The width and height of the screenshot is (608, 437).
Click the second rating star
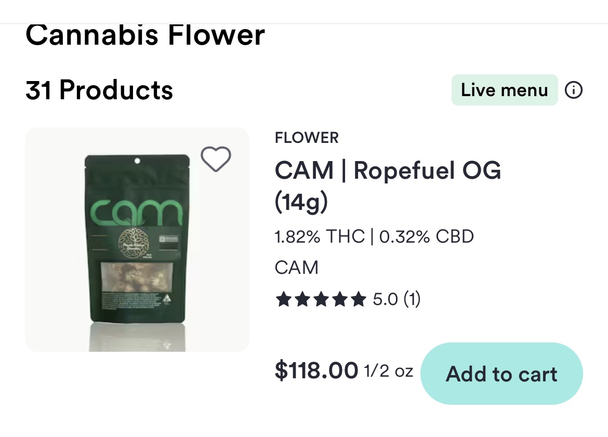point(302,299)
